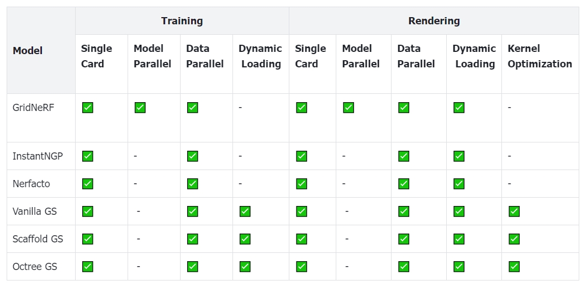This screenshot has height=291, width=587.
Task: Click Octree GS Rendering Single Card check mark
Action: pos(302,267)
